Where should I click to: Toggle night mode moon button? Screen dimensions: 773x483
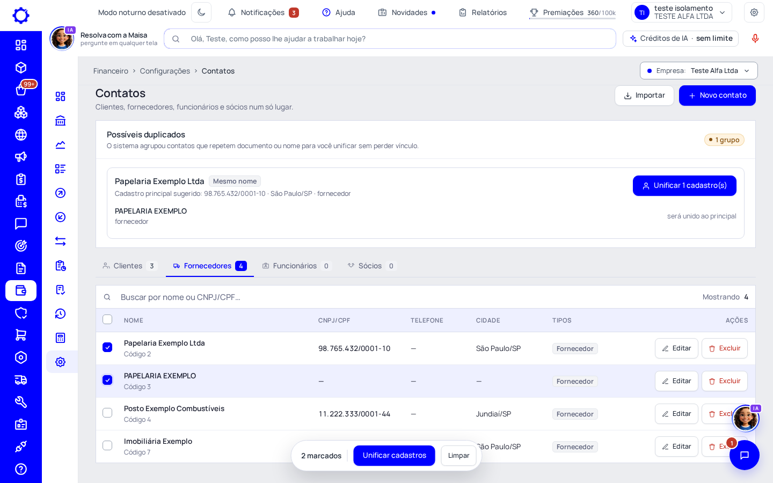(201, 12)
